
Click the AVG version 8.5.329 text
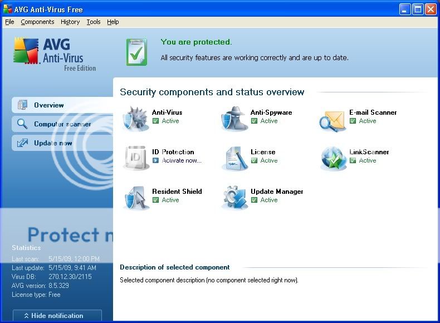point(40,286)
